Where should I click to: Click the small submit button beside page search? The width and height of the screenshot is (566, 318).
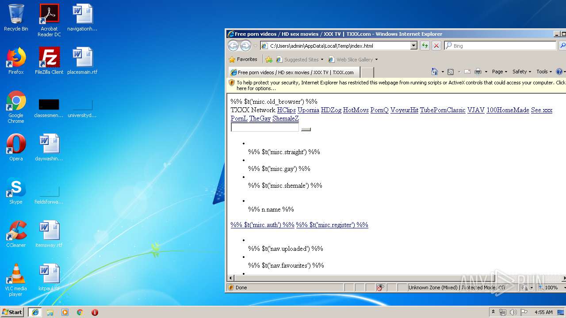coord(306,129)
